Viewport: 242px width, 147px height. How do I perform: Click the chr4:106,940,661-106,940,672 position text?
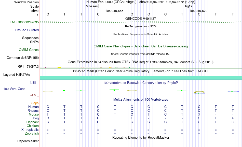(x=162, y=2)
